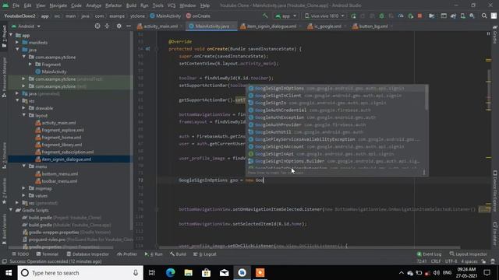Screen dimensions: 499x280
Task: Choose GoogleSignInOptions.Builder from autocomplete list
Action: point(336,161)
